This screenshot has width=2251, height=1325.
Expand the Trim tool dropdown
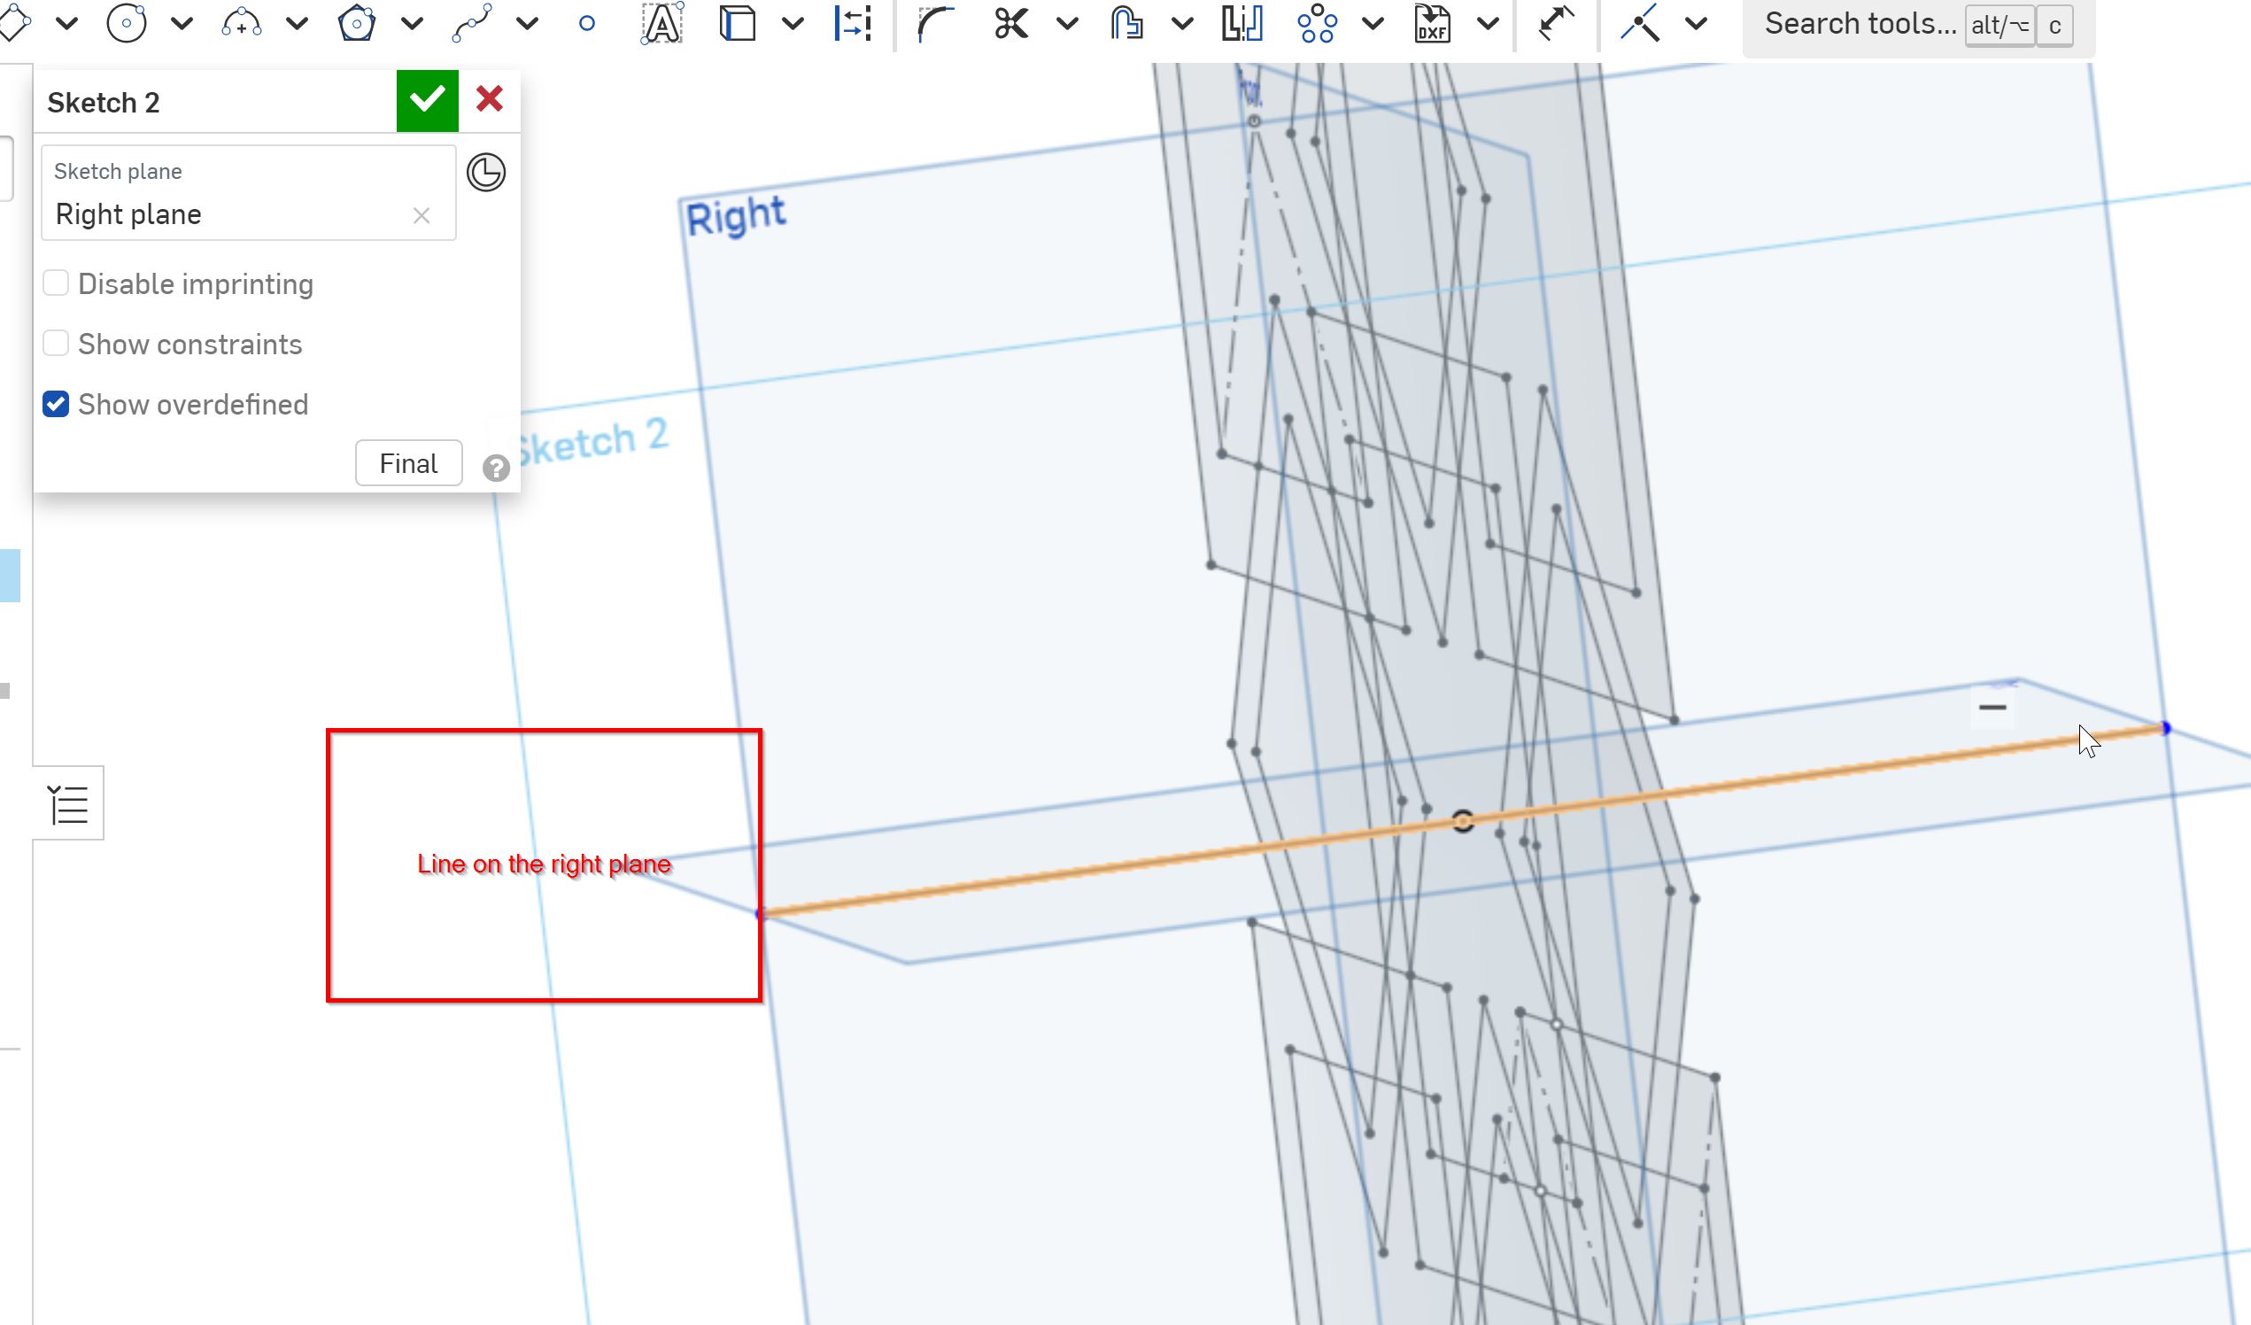(x=1066, y=24)
